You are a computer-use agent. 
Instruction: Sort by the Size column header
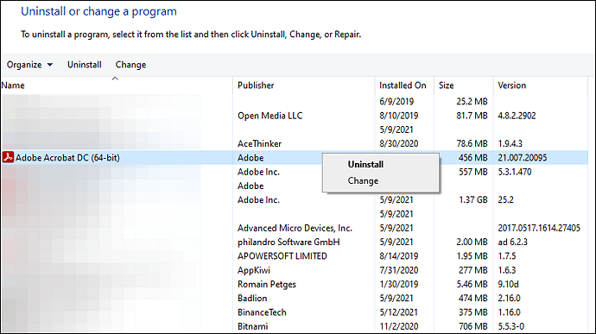point(447,85)
